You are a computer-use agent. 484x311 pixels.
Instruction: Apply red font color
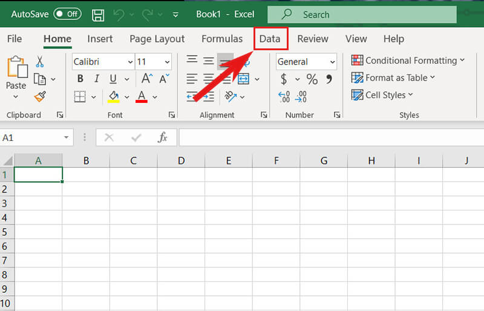pyautogui.click(x=142, y=97)
